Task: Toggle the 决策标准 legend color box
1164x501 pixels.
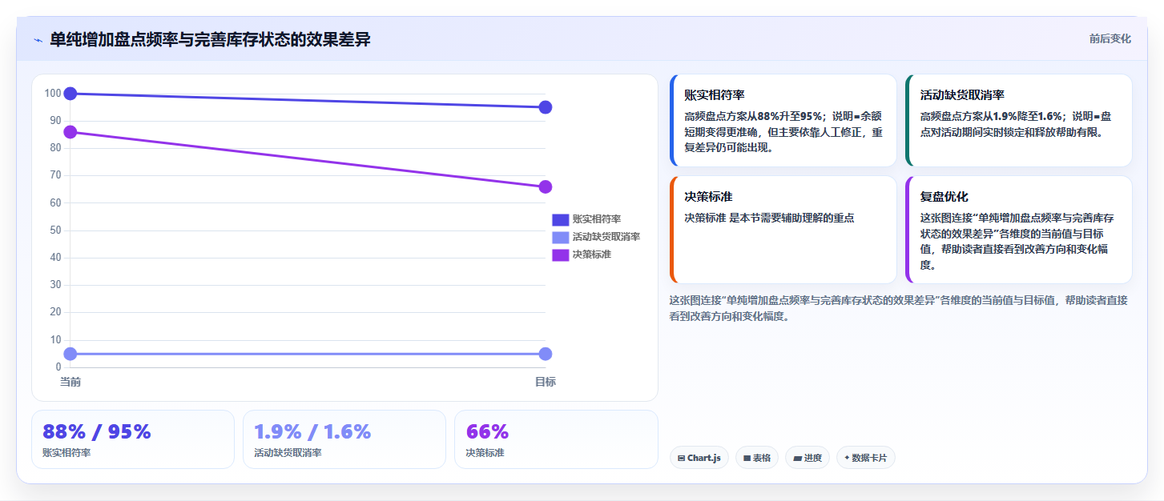Action: pos(560,255)
